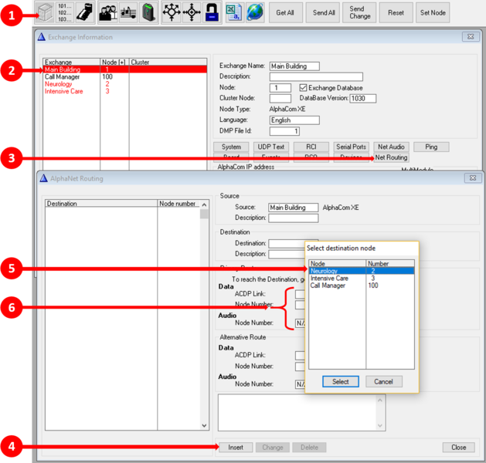Open the spreadsheet export icon

233,12
